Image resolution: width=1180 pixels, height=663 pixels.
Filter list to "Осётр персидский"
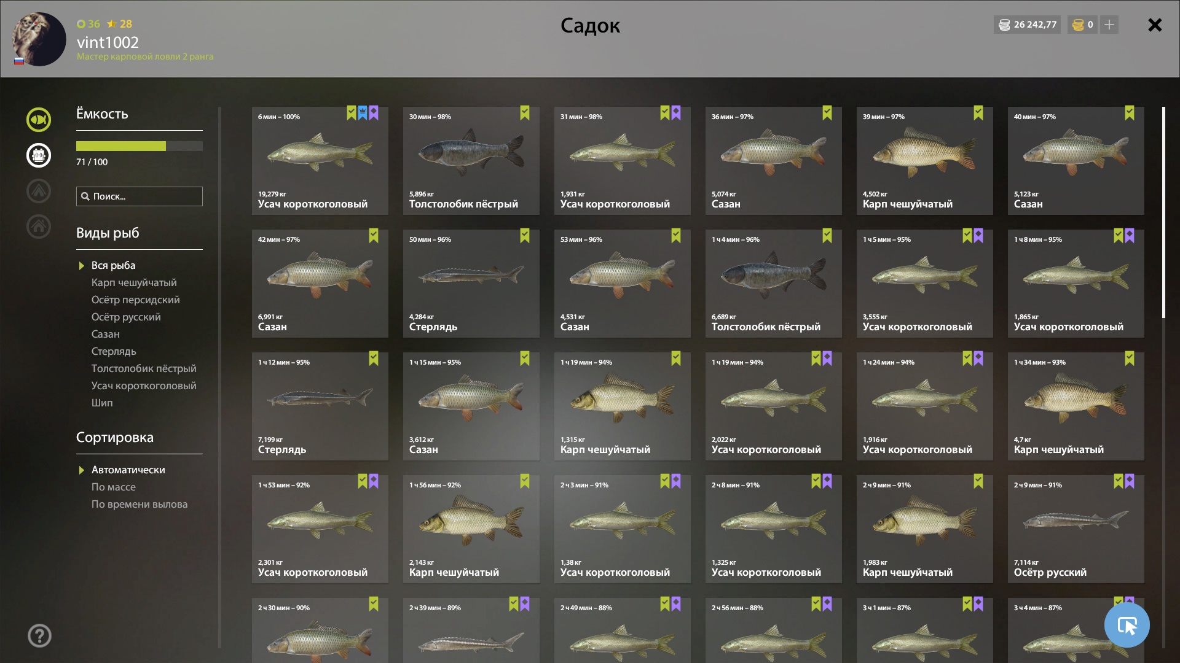pos(136,300)
